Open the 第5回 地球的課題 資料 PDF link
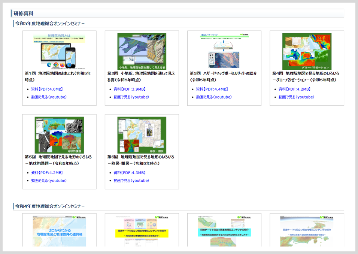This screenshot has height=254, width=358. (47, 173)
